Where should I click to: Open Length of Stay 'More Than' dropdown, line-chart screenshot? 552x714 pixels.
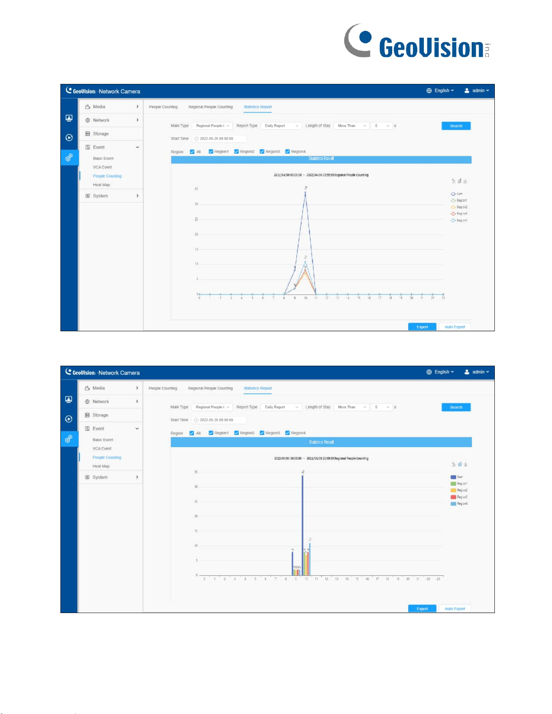[x=352, y=126]
